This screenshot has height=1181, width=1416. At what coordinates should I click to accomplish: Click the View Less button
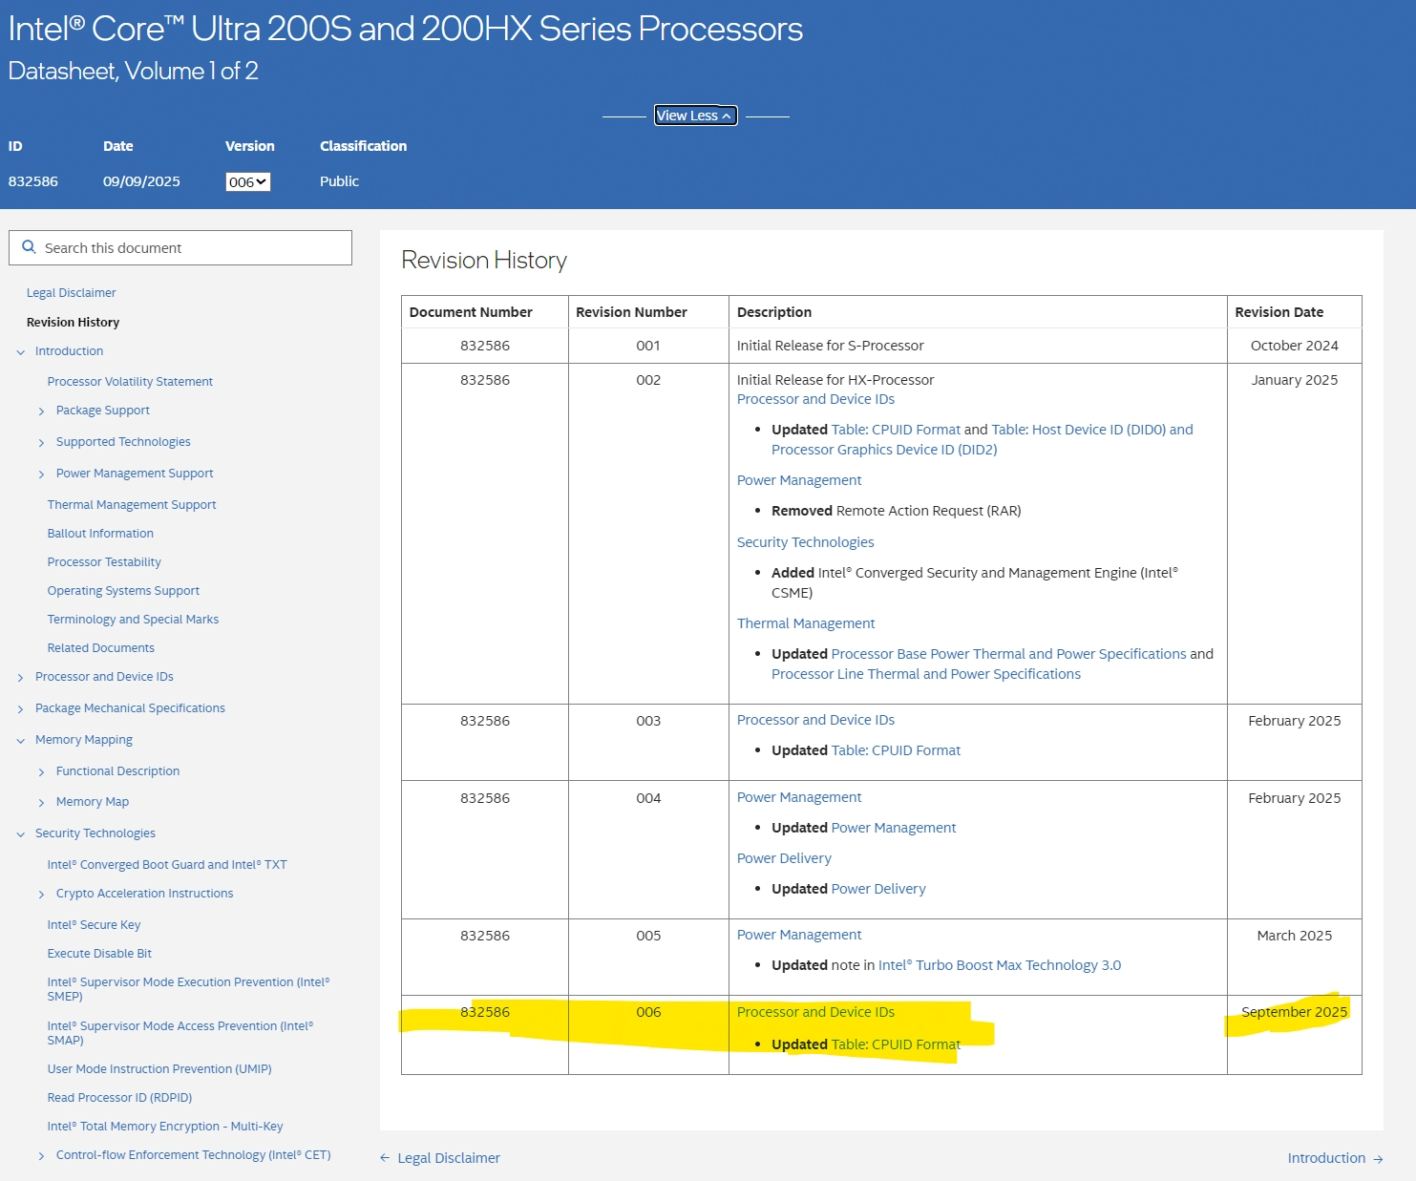click(x=695, y=116)
